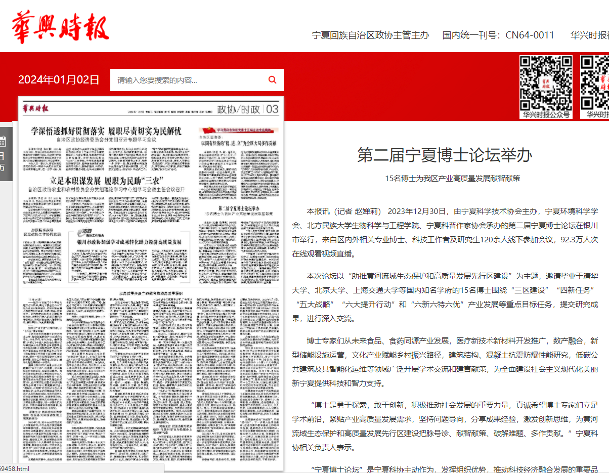Click paragraph starting 本次论坛以“助推黄河流域
Image resolution: width=609 pixels, height=473 pixels.
click(445, 297)
